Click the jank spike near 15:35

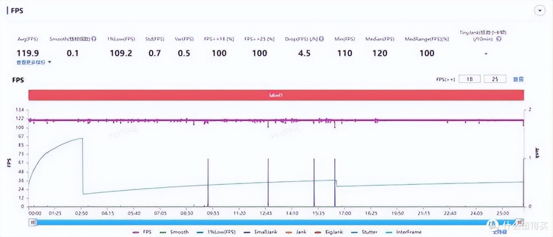tap(314, 182)
